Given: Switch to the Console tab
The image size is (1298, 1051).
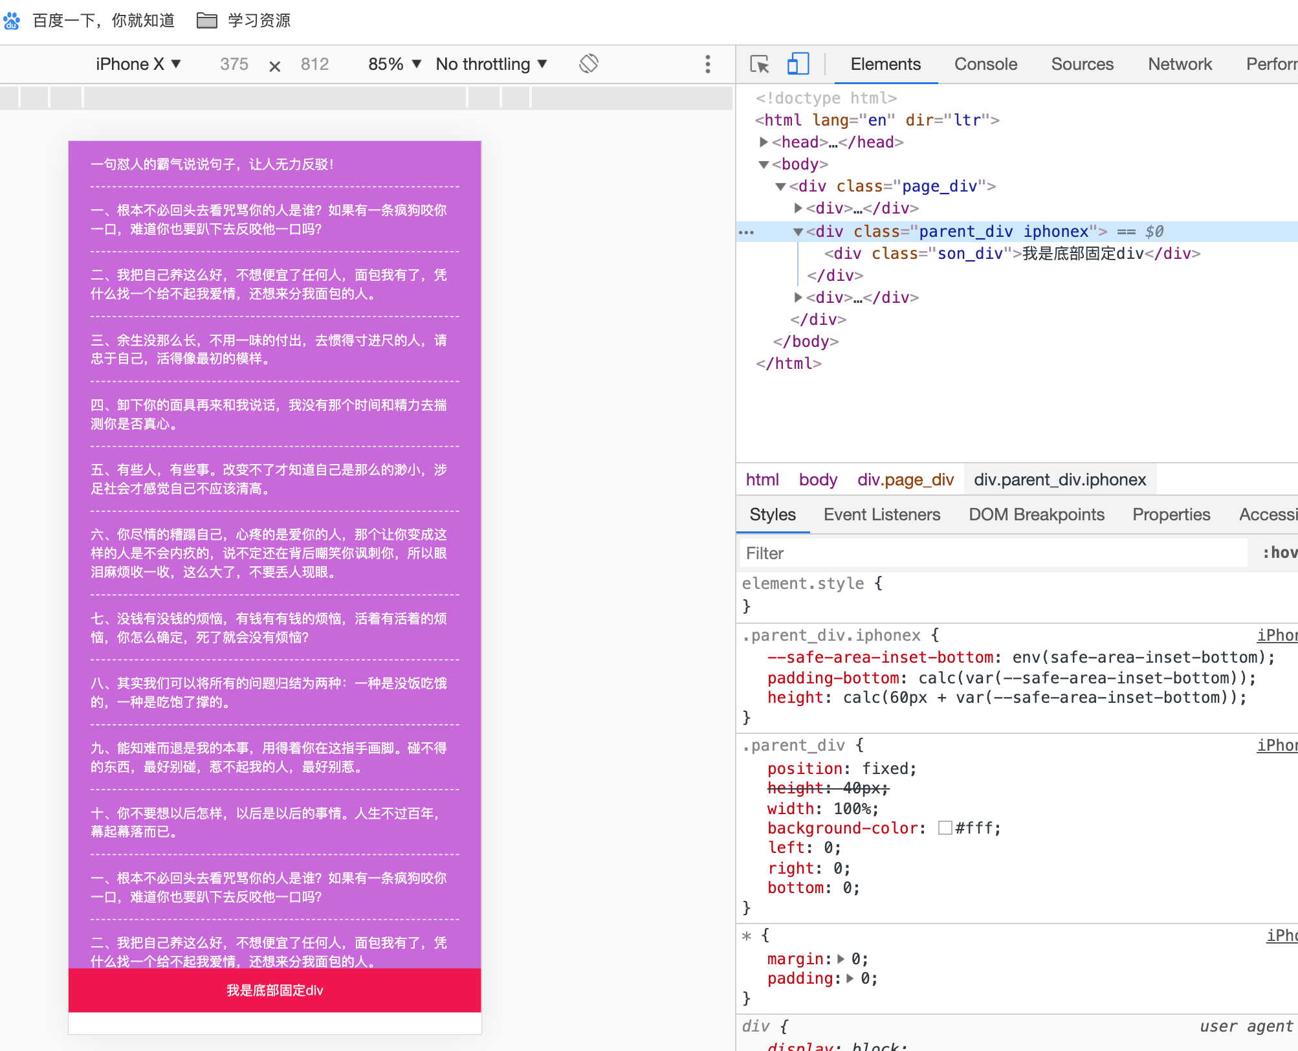Looking at the screenshot, I should click(x=985, y=64).
